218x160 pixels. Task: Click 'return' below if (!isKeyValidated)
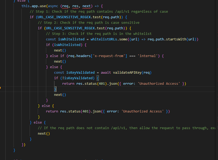68,84
